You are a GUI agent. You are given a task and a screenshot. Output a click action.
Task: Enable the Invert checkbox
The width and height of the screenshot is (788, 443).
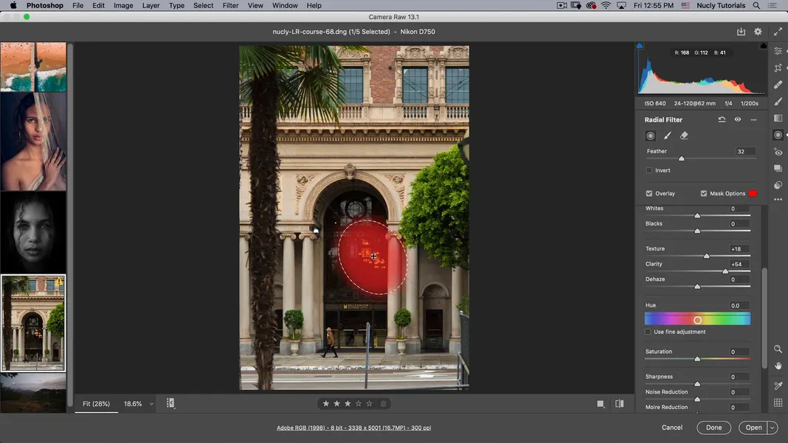(649, 170)
